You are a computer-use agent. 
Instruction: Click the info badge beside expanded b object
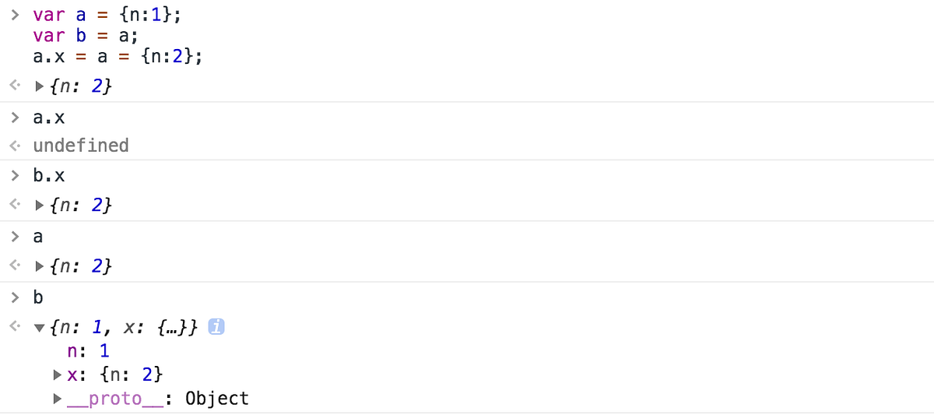217,329
